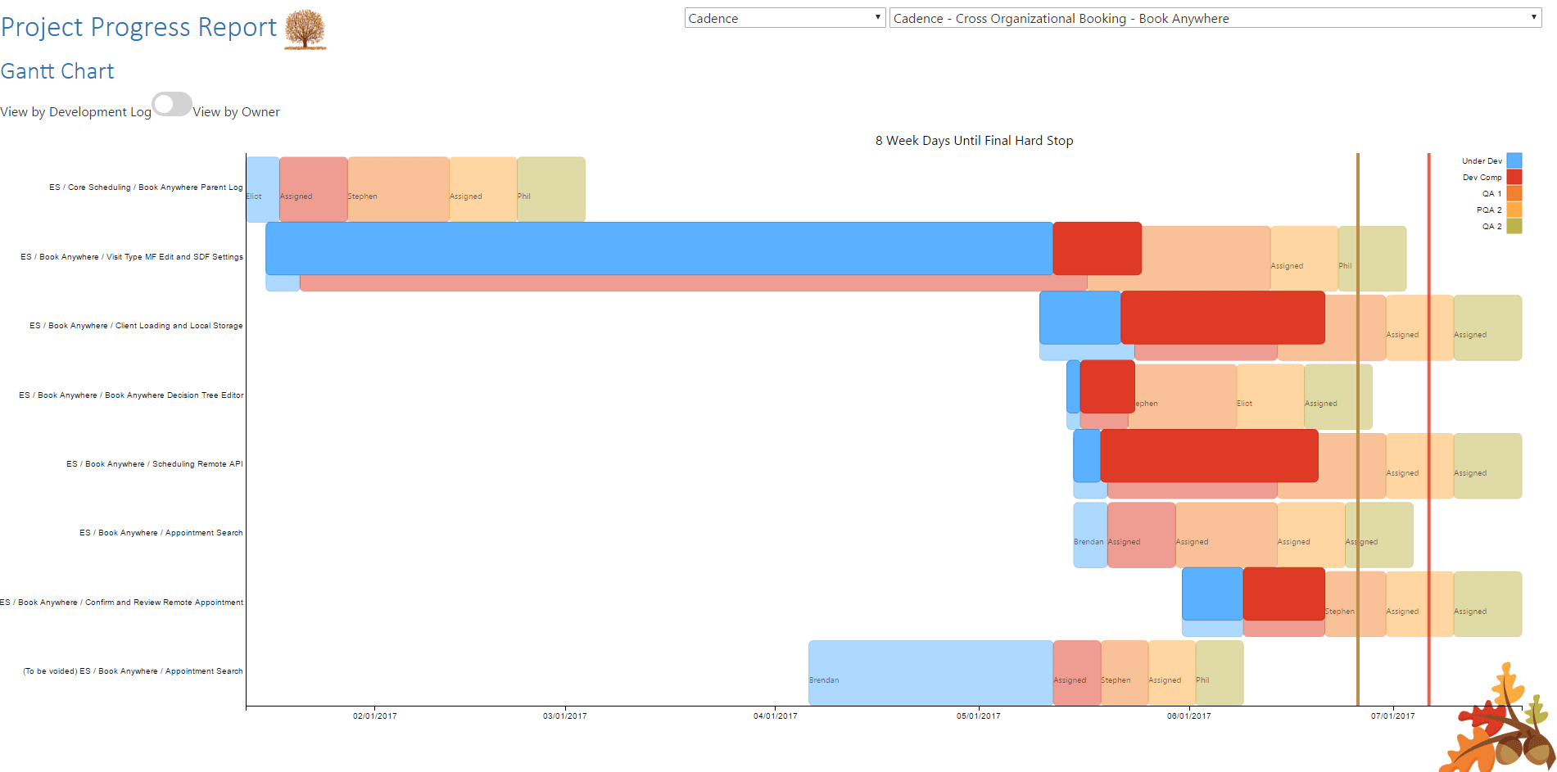Screen dimensions: 1557x772
Task: Click the Dev Comp legend swatch
Action: coord(1514,177)
